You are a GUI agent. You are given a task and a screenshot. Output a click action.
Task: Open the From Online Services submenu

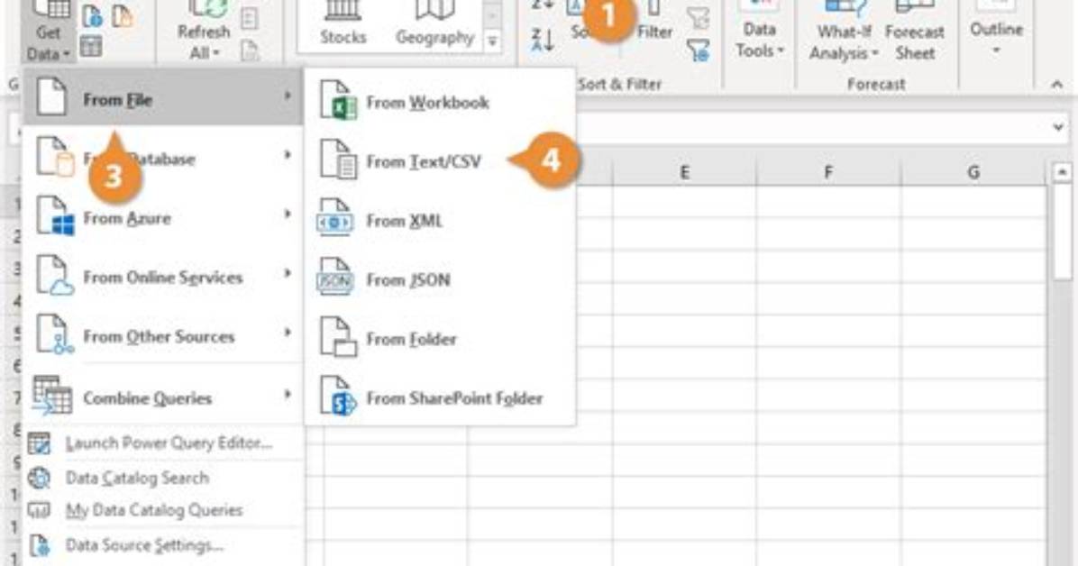click(x=163, y=276)
